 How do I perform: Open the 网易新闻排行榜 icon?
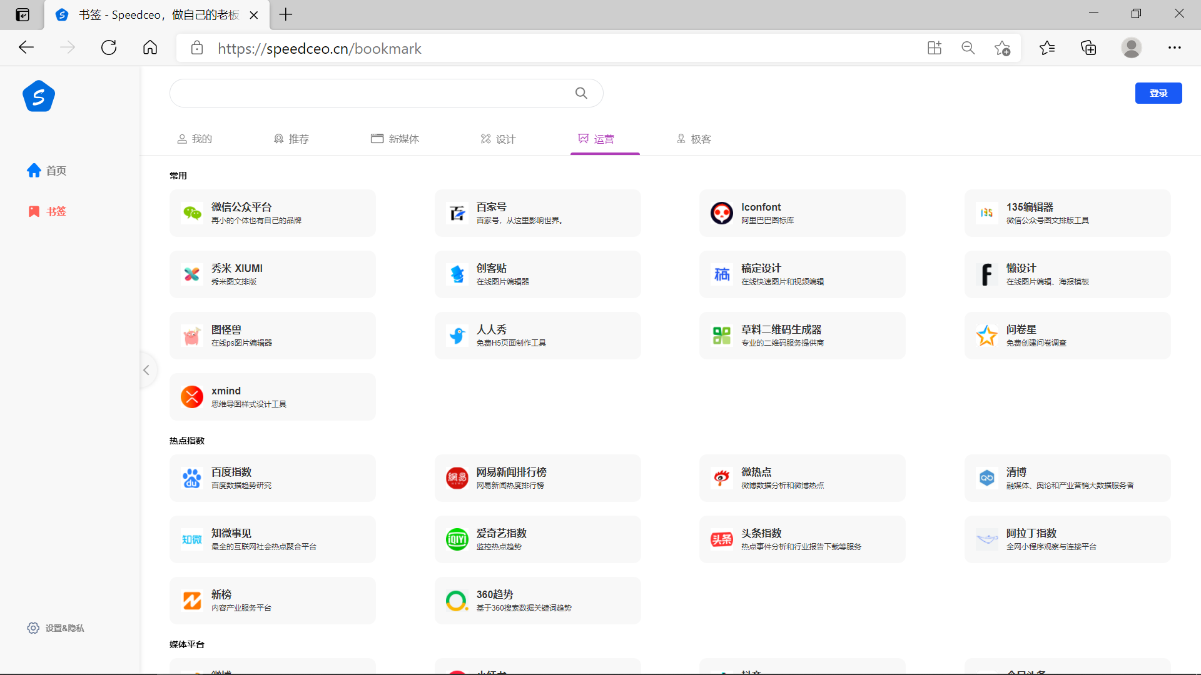pyautogui.click(x=457, y=478)
